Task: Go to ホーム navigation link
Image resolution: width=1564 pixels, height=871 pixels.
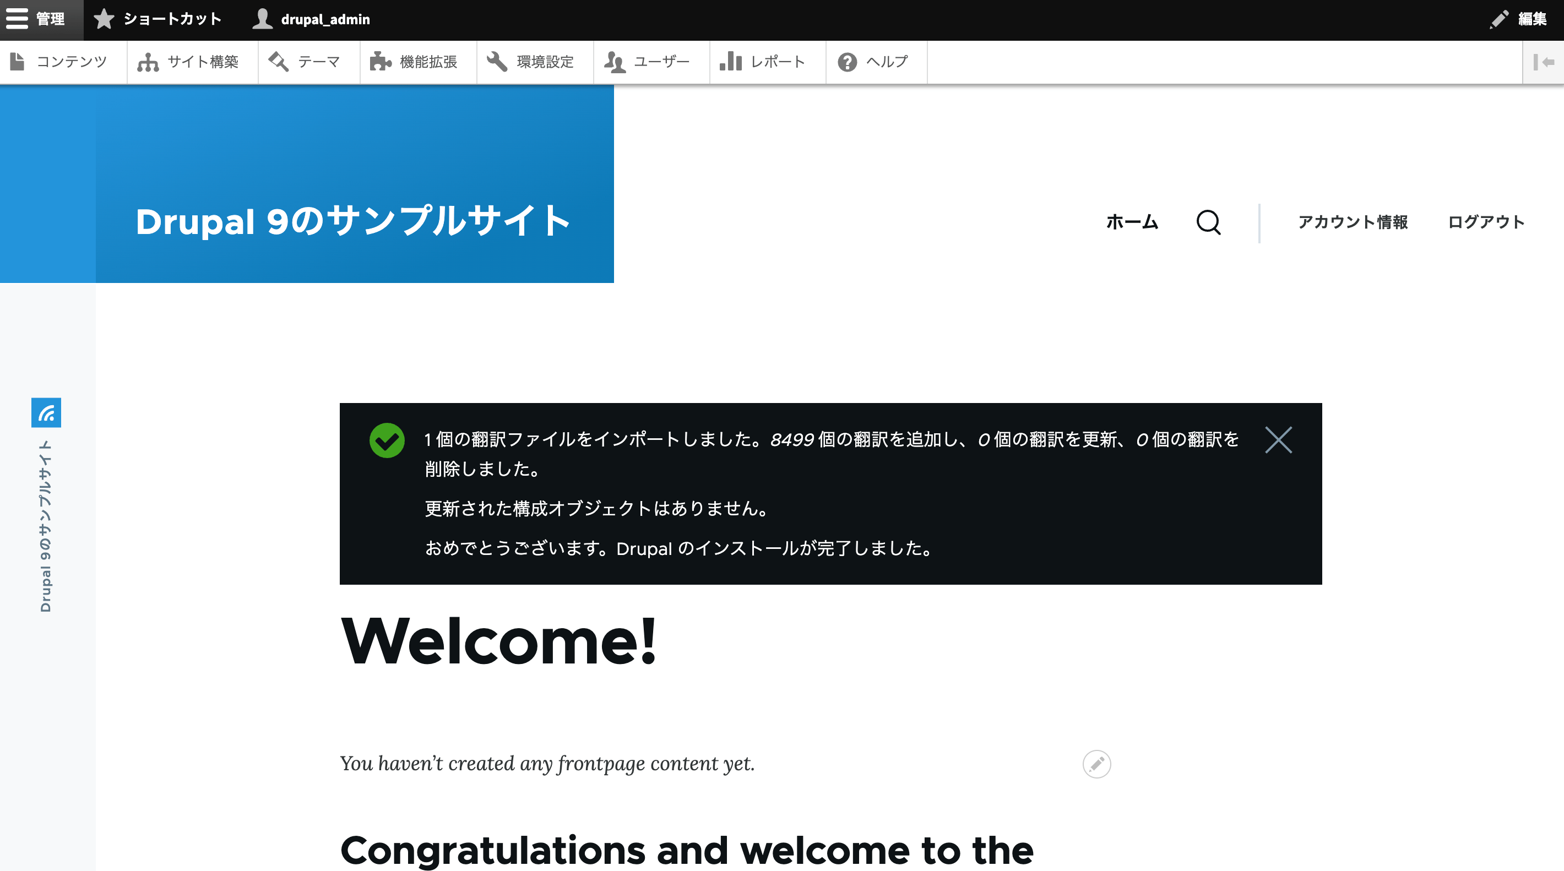Action: [x=1132, y=222]
